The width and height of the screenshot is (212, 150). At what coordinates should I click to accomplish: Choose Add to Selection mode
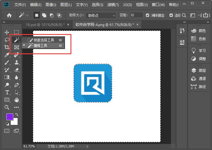click(44, 15)
